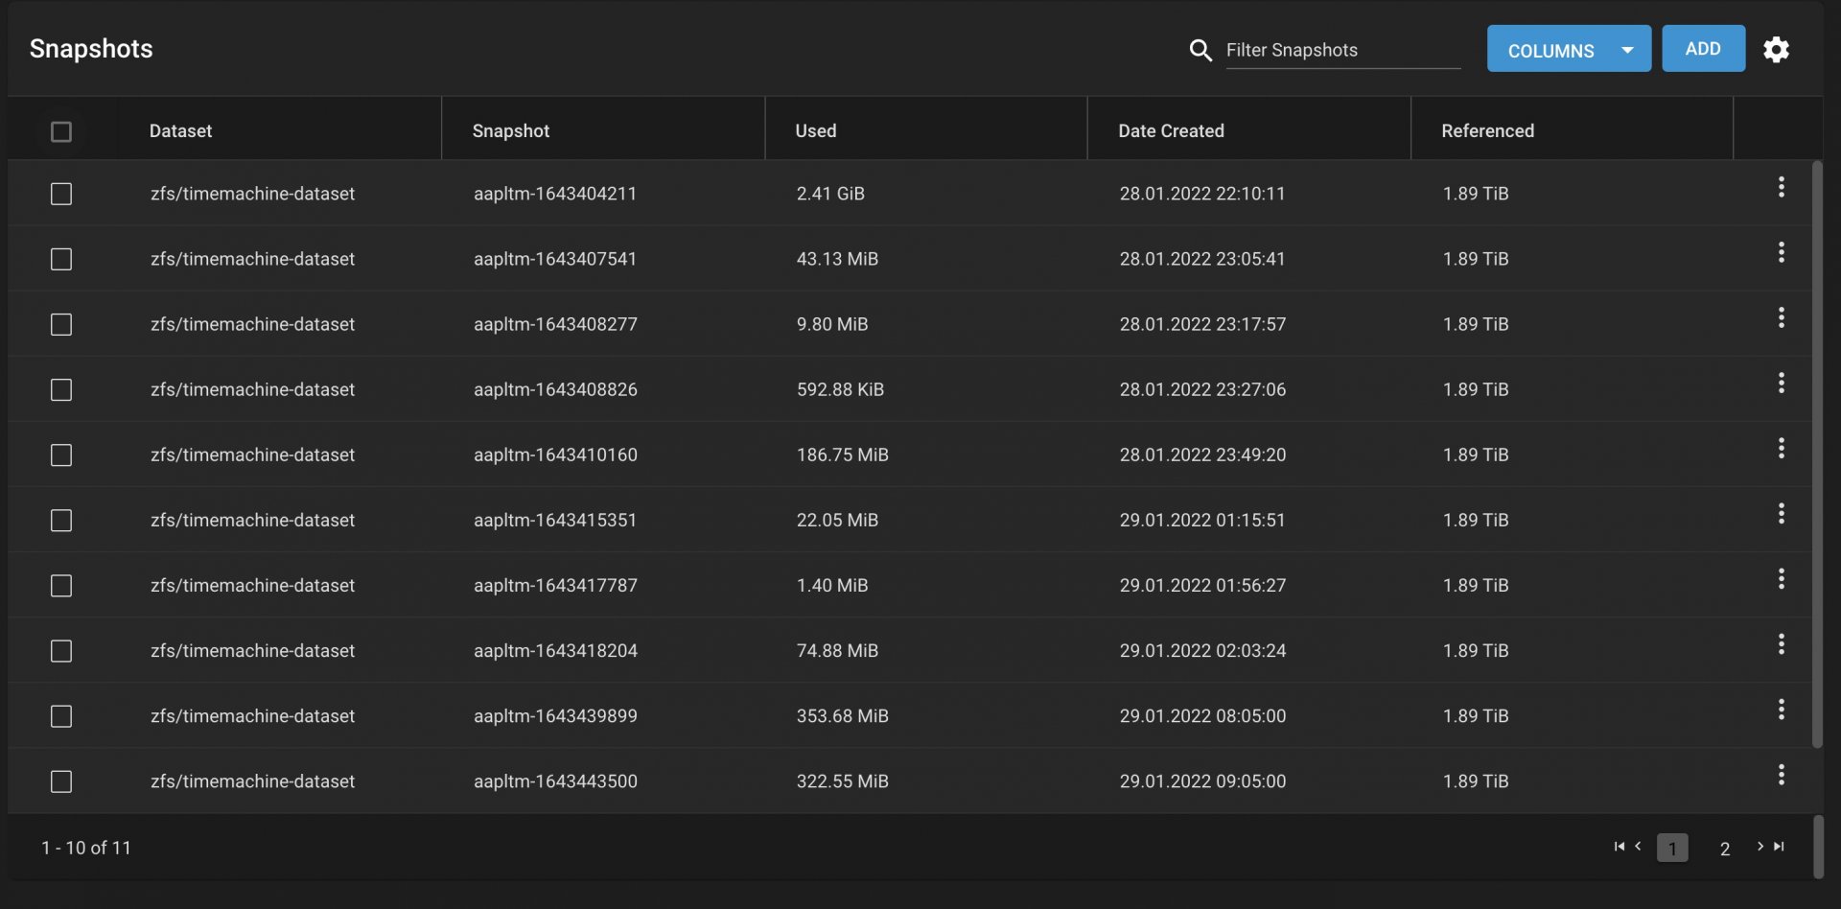This screenshot has height=909, width=1841.
Task: Sort by Dataset column header
Action: tap(180, 130)
